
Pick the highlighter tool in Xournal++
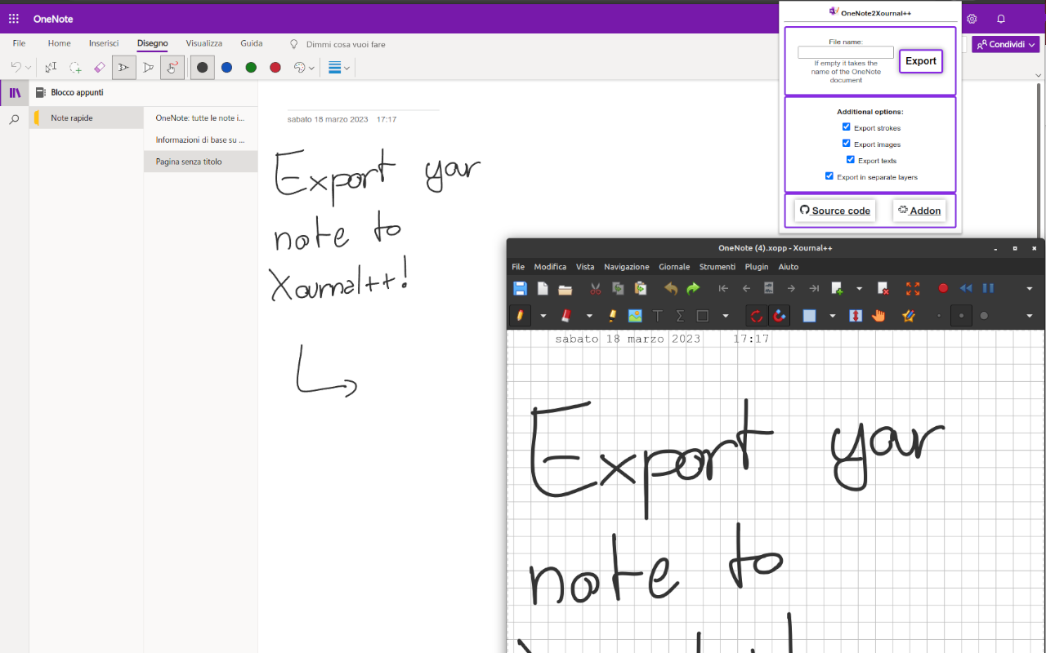(612, 315)
